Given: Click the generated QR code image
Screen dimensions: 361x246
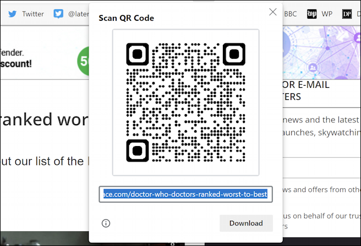Looking at the screenshot, I should [x=185, y=103].
